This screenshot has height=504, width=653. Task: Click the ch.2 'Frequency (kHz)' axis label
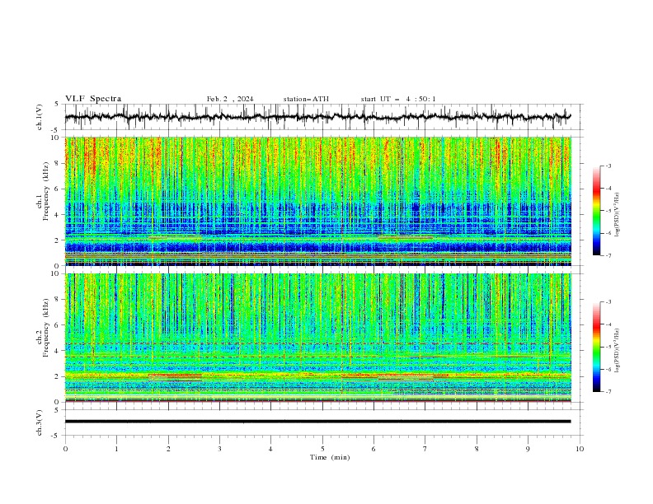pyautogui.click(x=46, y=328)
